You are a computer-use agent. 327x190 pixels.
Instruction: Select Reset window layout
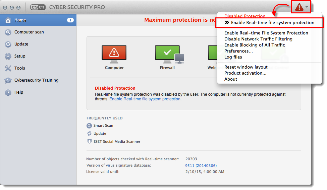pos(246,67)
